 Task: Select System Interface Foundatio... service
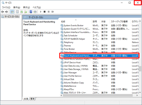(99, 32)
